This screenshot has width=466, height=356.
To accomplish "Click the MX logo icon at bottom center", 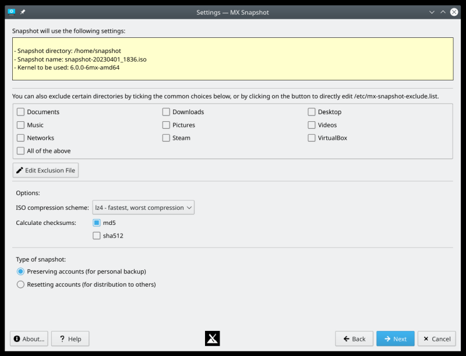I will (x=212, y=339).
